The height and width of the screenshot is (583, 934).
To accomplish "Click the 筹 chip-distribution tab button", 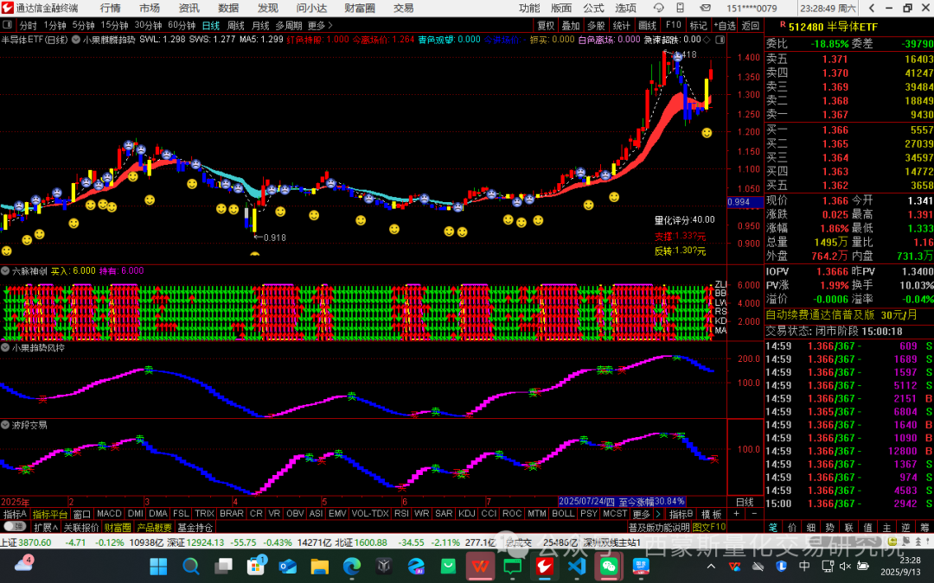I will [x=925, y=527].
